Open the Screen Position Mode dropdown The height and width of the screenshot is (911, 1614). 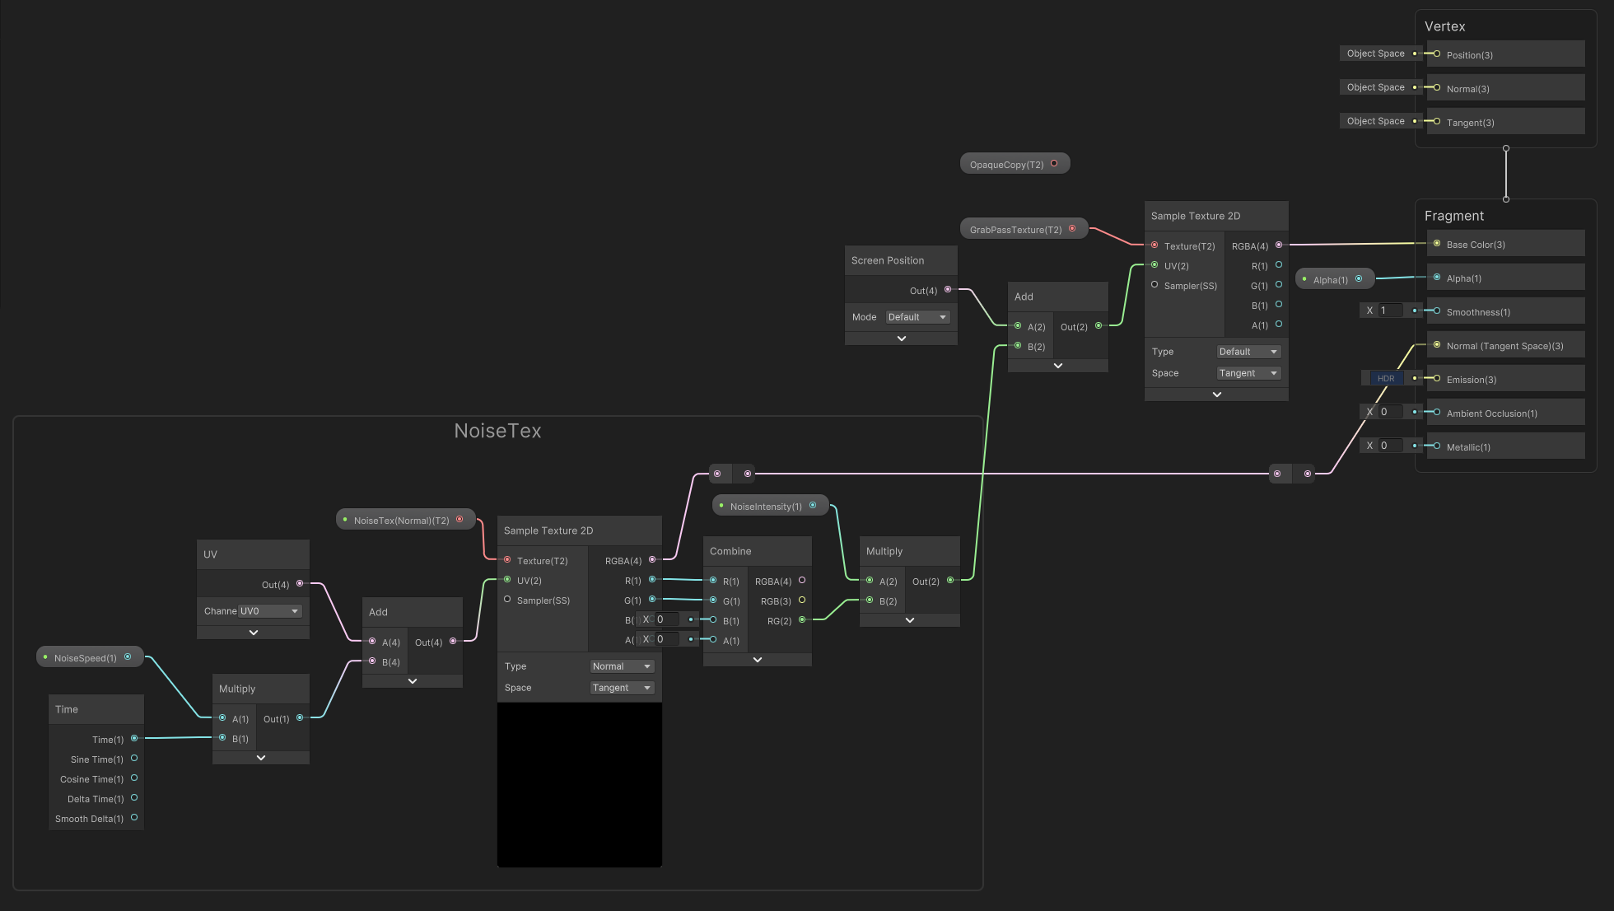917,317
